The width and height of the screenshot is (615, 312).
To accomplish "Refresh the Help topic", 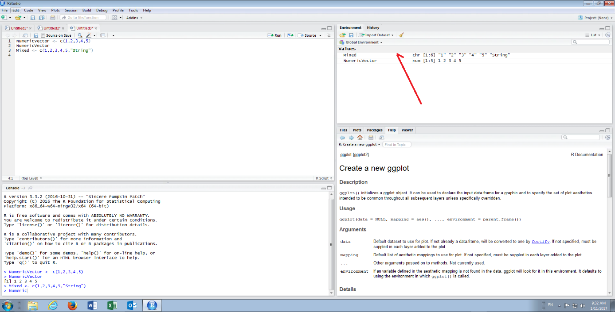I will (607, 138).
